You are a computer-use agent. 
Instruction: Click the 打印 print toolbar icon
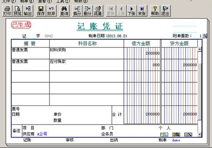click(7, 11)
